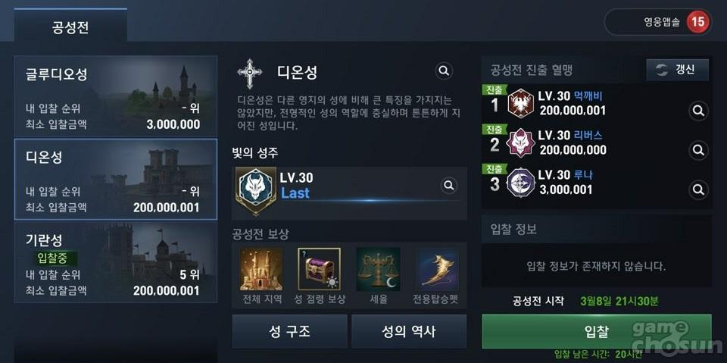The height and width of the screenshot is (363, 727).
Task: Select 기란성 castle entry
Action: (116, 262)
